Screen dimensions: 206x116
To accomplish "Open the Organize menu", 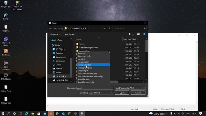I will 55,34.
